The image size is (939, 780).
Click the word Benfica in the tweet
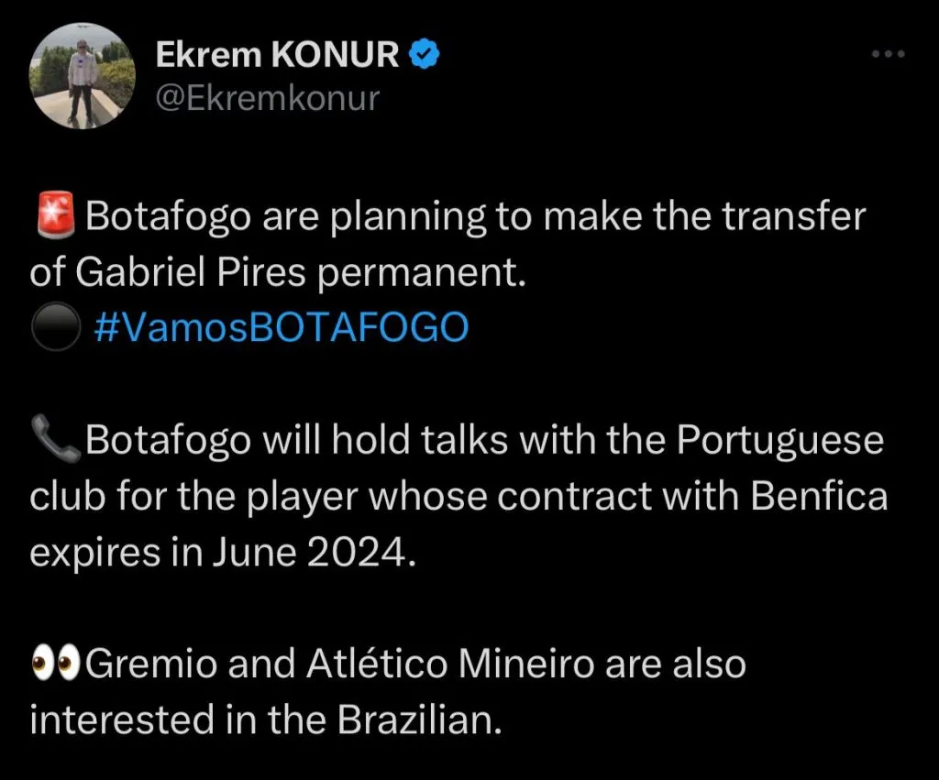(x=820, y=496)
